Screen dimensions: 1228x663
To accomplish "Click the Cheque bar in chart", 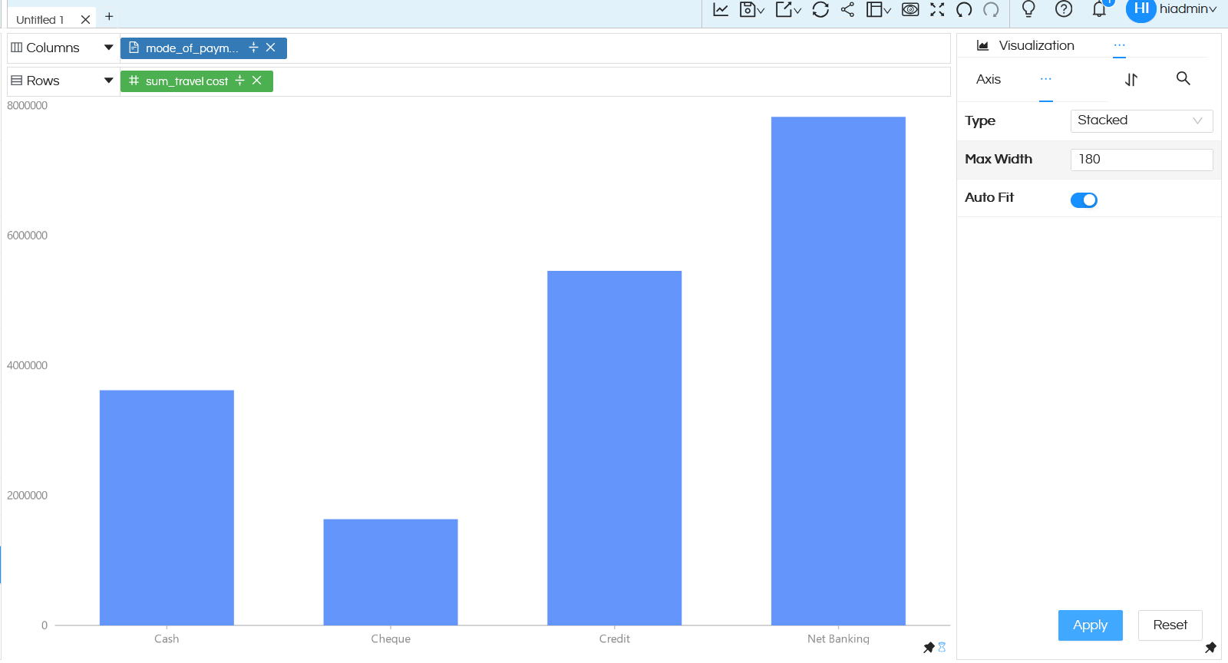I will 391,572.
